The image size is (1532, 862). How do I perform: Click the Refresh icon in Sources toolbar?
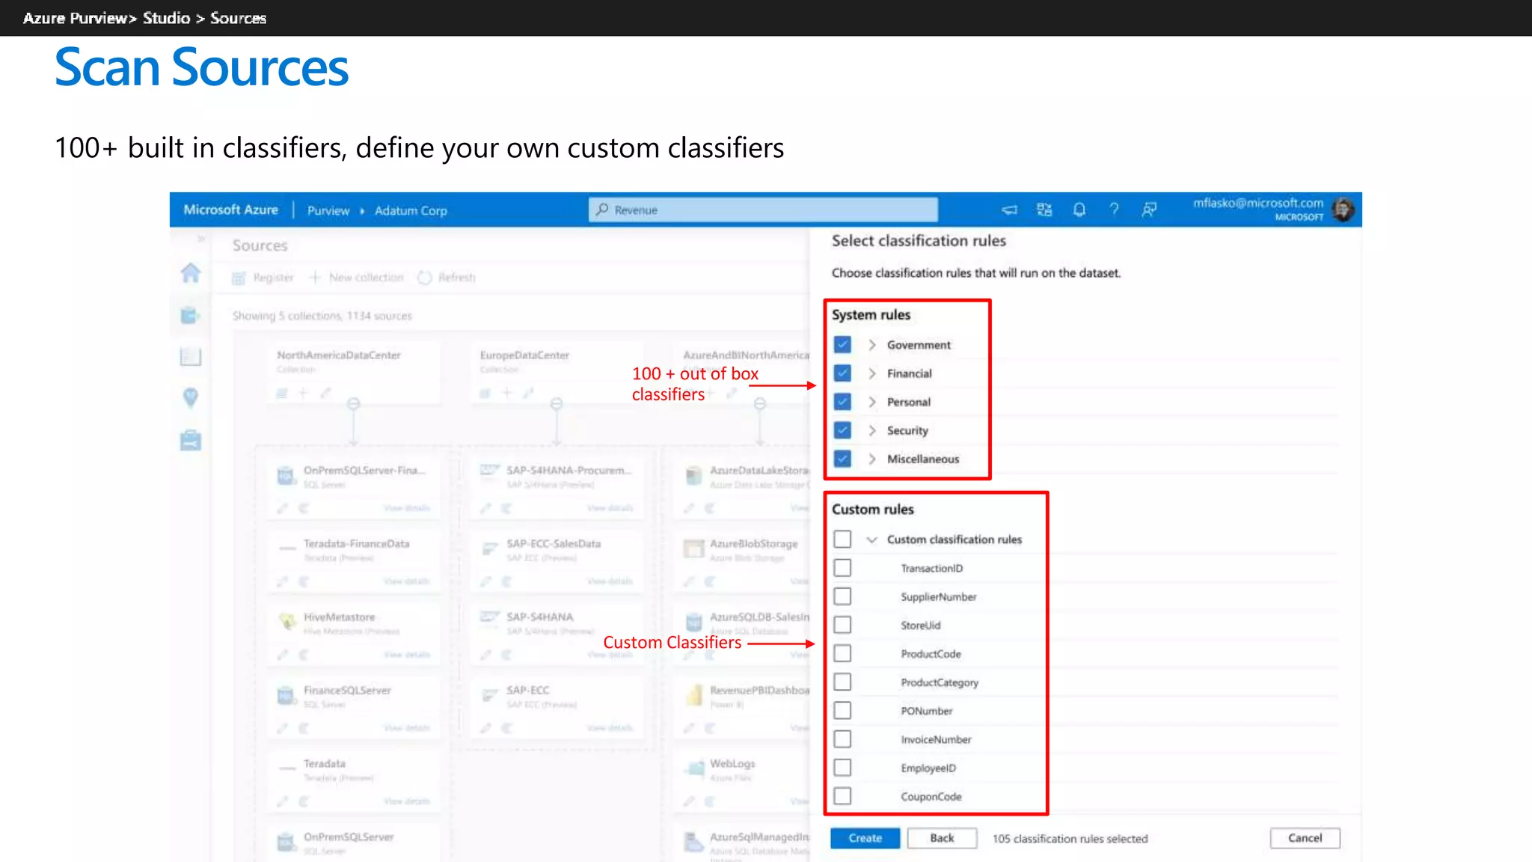tap(425, 278)
